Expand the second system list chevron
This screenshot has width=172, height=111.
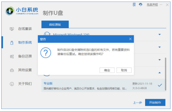[x=160, y=47]
